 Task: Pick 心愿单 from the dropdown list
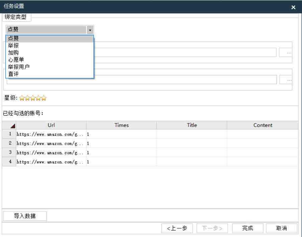click(50, 60)
